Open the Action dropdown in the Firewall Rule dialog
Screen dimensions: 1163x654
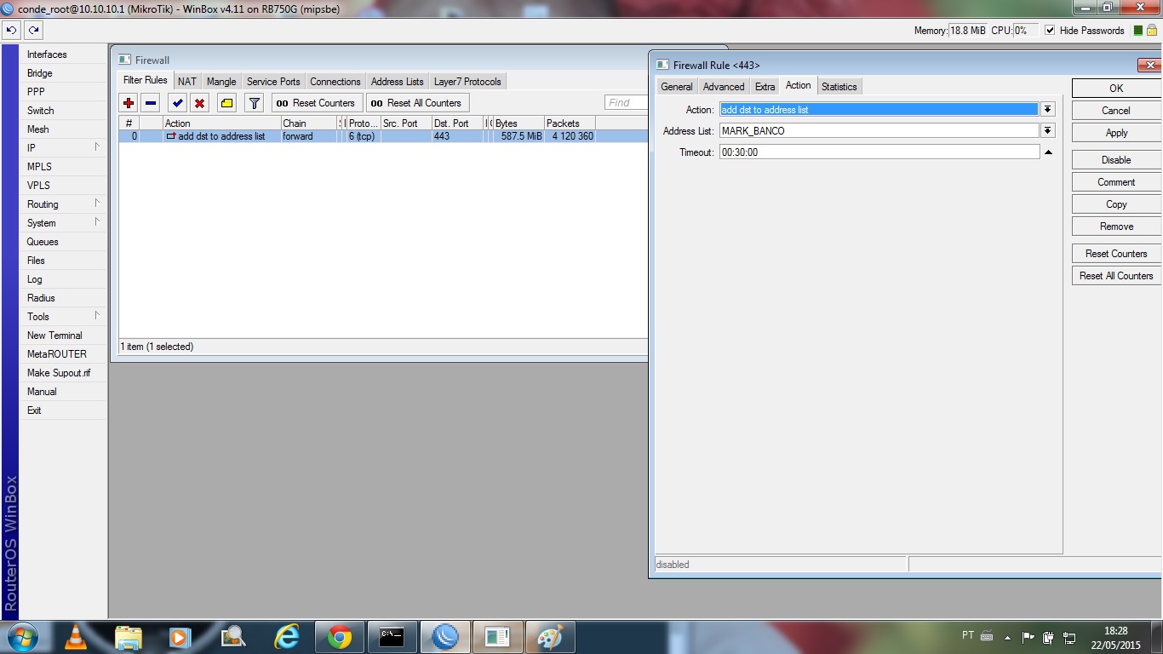(x=1048, y=110)
